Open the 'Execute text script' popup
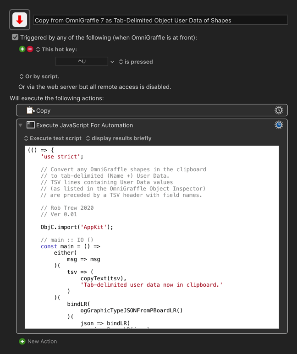Image resolution: width=297 pixels, height=354 pixels. [x=53, y=138]
